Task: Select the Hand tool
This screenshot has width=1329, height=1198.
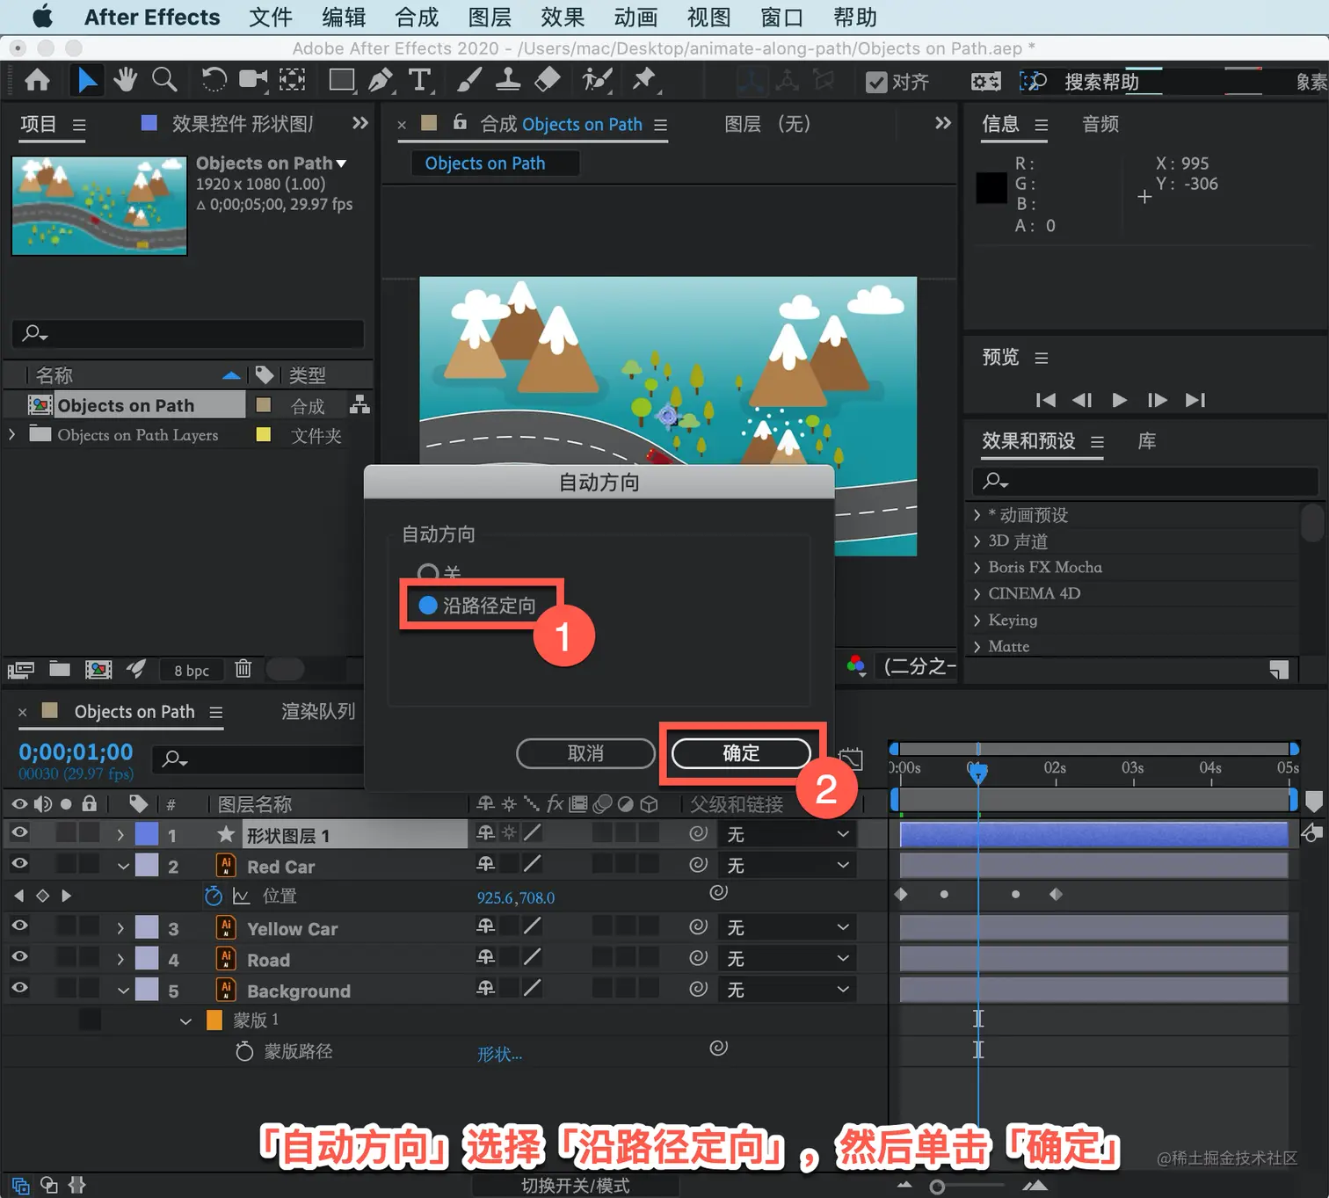Action: (125, 80)
